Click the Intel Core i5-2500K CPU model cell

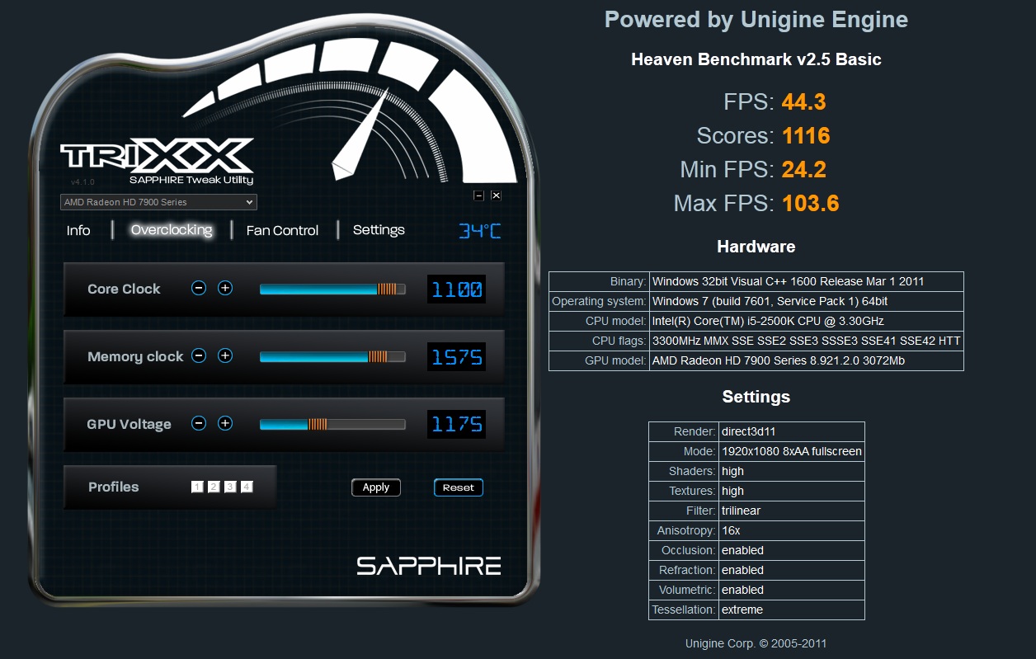(x=807, y=321)
